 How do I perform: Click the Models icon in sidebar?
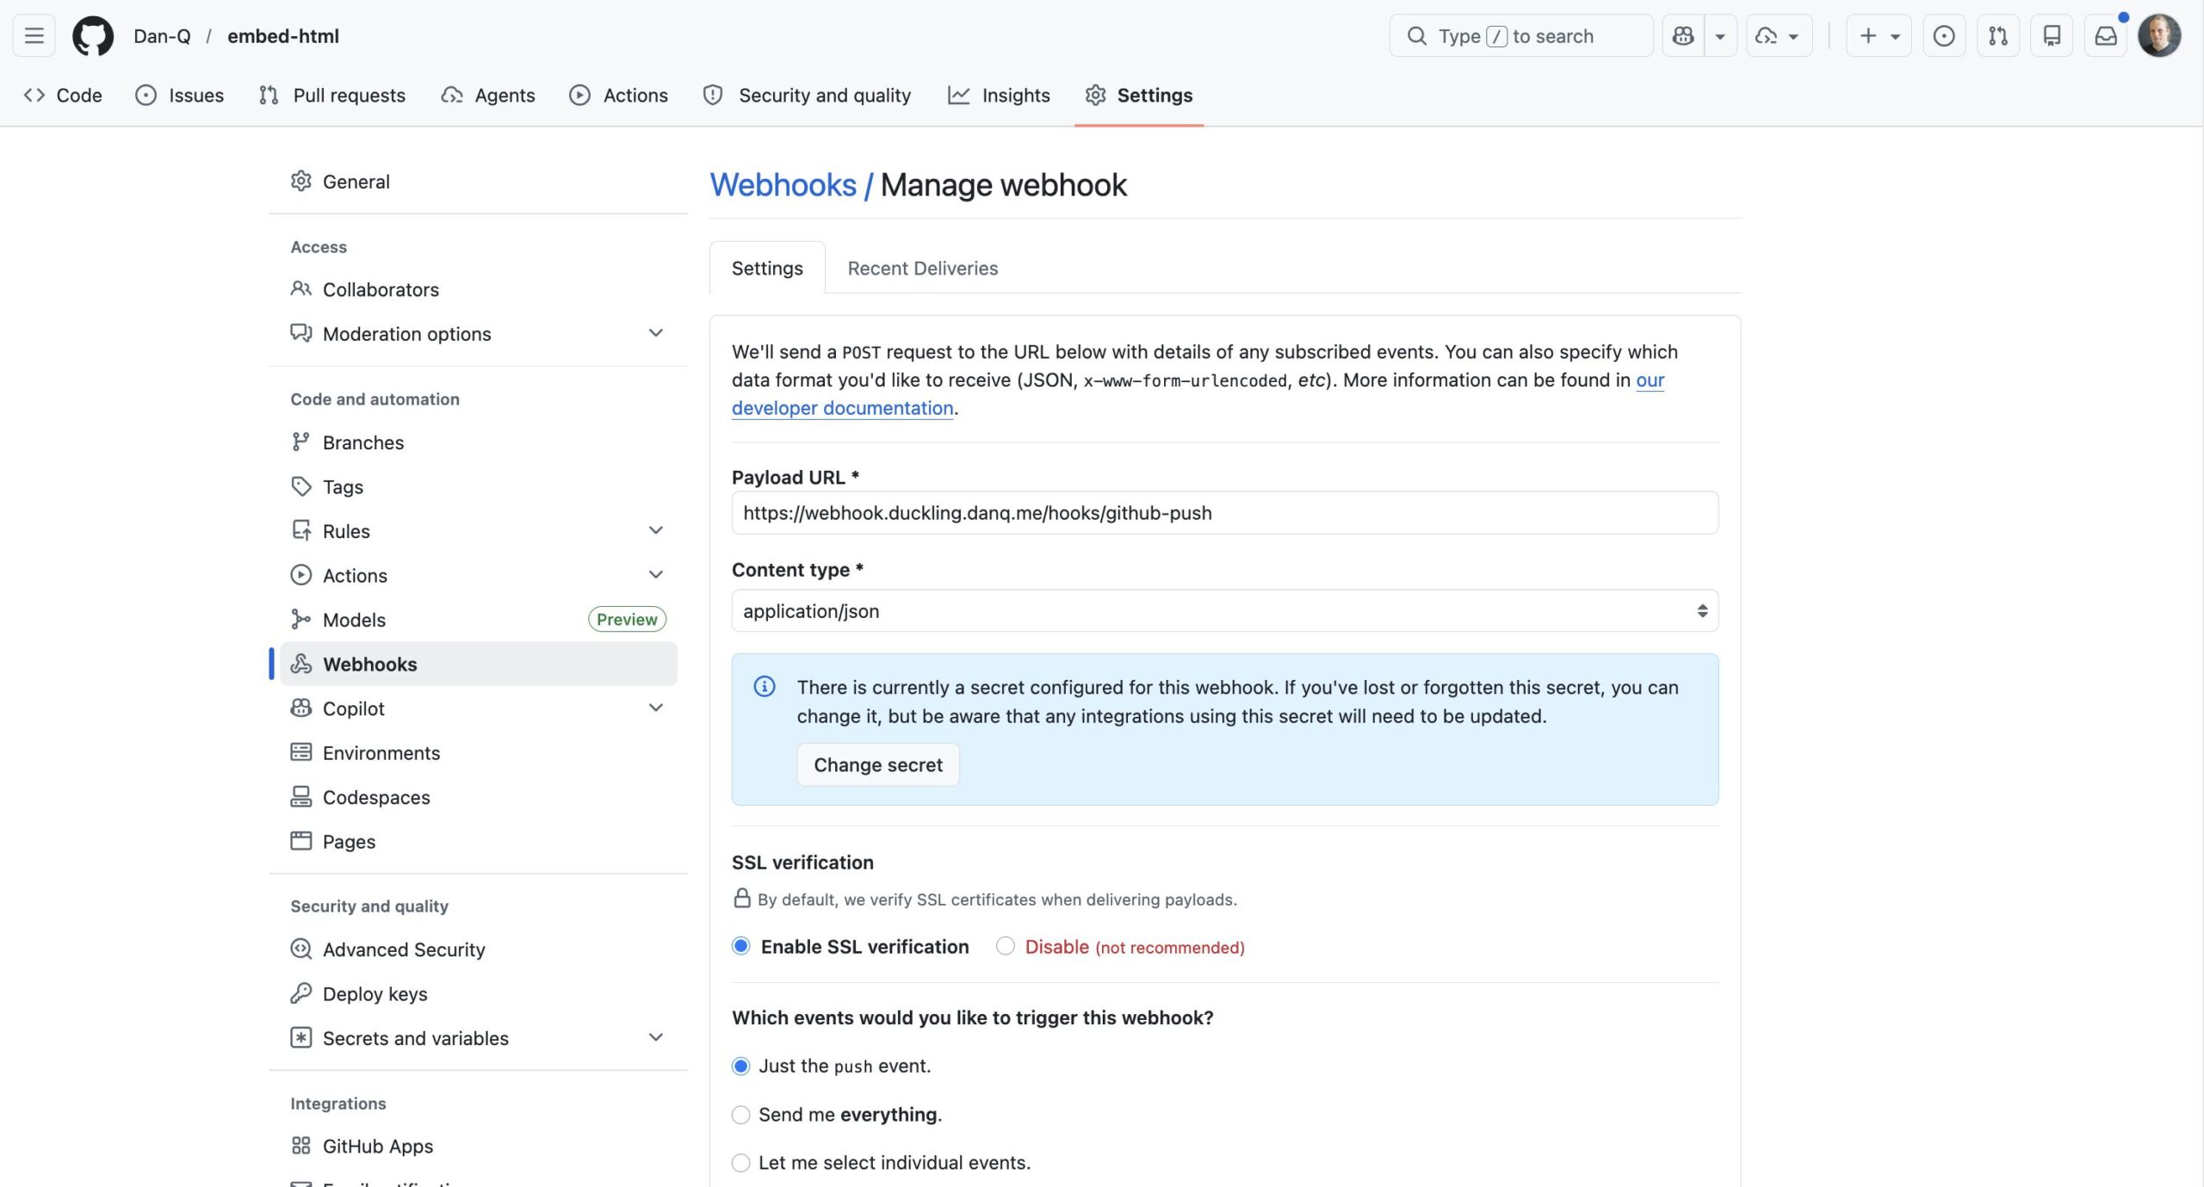pos(300,620)
